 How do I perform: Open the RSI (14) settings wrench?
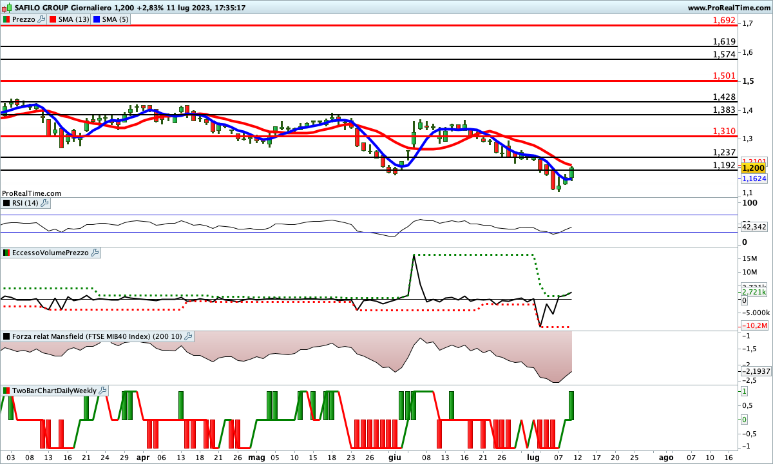click(x=44, y=203)
